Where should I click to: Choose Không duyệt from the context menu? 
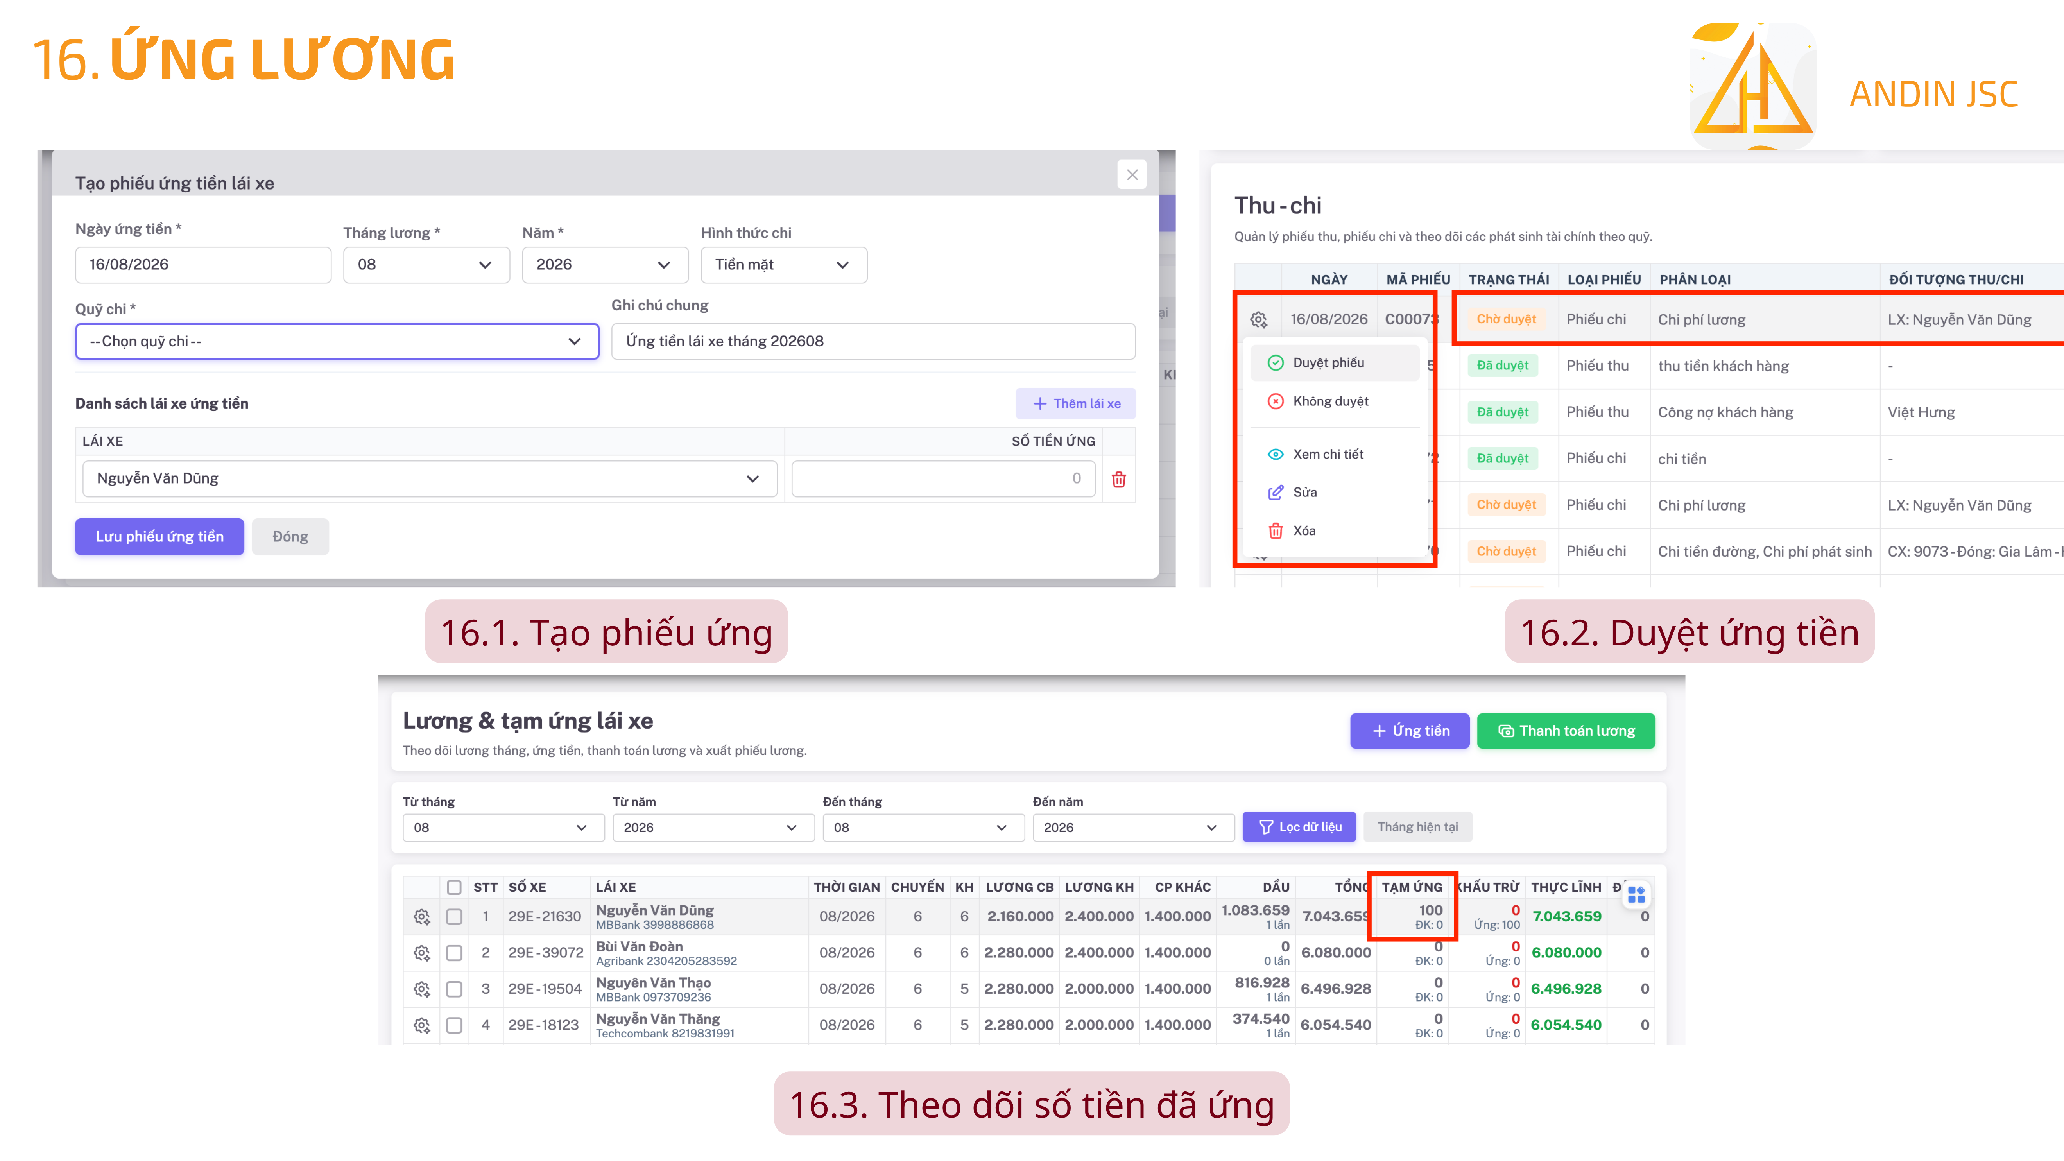(1334, 401)
